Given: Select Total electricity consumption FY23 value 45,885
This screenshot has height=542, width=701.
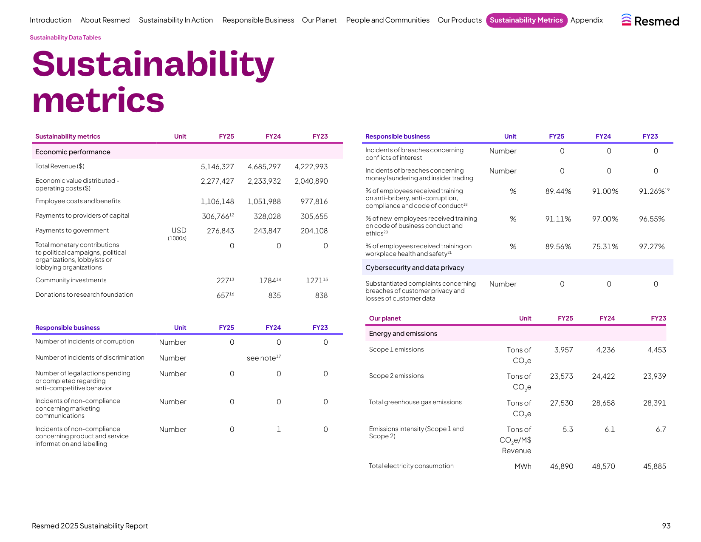Looking at the screenshot, I should tap(654, 466).
